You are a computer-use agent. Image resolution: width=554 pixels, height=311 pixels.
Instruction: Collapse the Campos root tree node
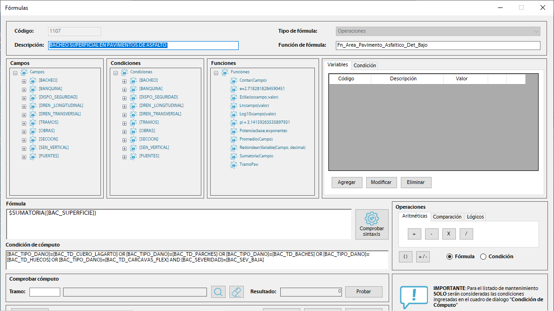[x=15, y=73]
